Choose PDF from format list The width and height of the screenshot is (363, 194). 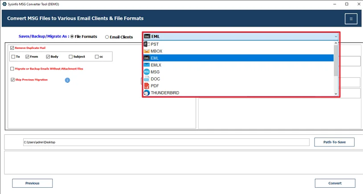pyautogui.click(x=238, y=86)
